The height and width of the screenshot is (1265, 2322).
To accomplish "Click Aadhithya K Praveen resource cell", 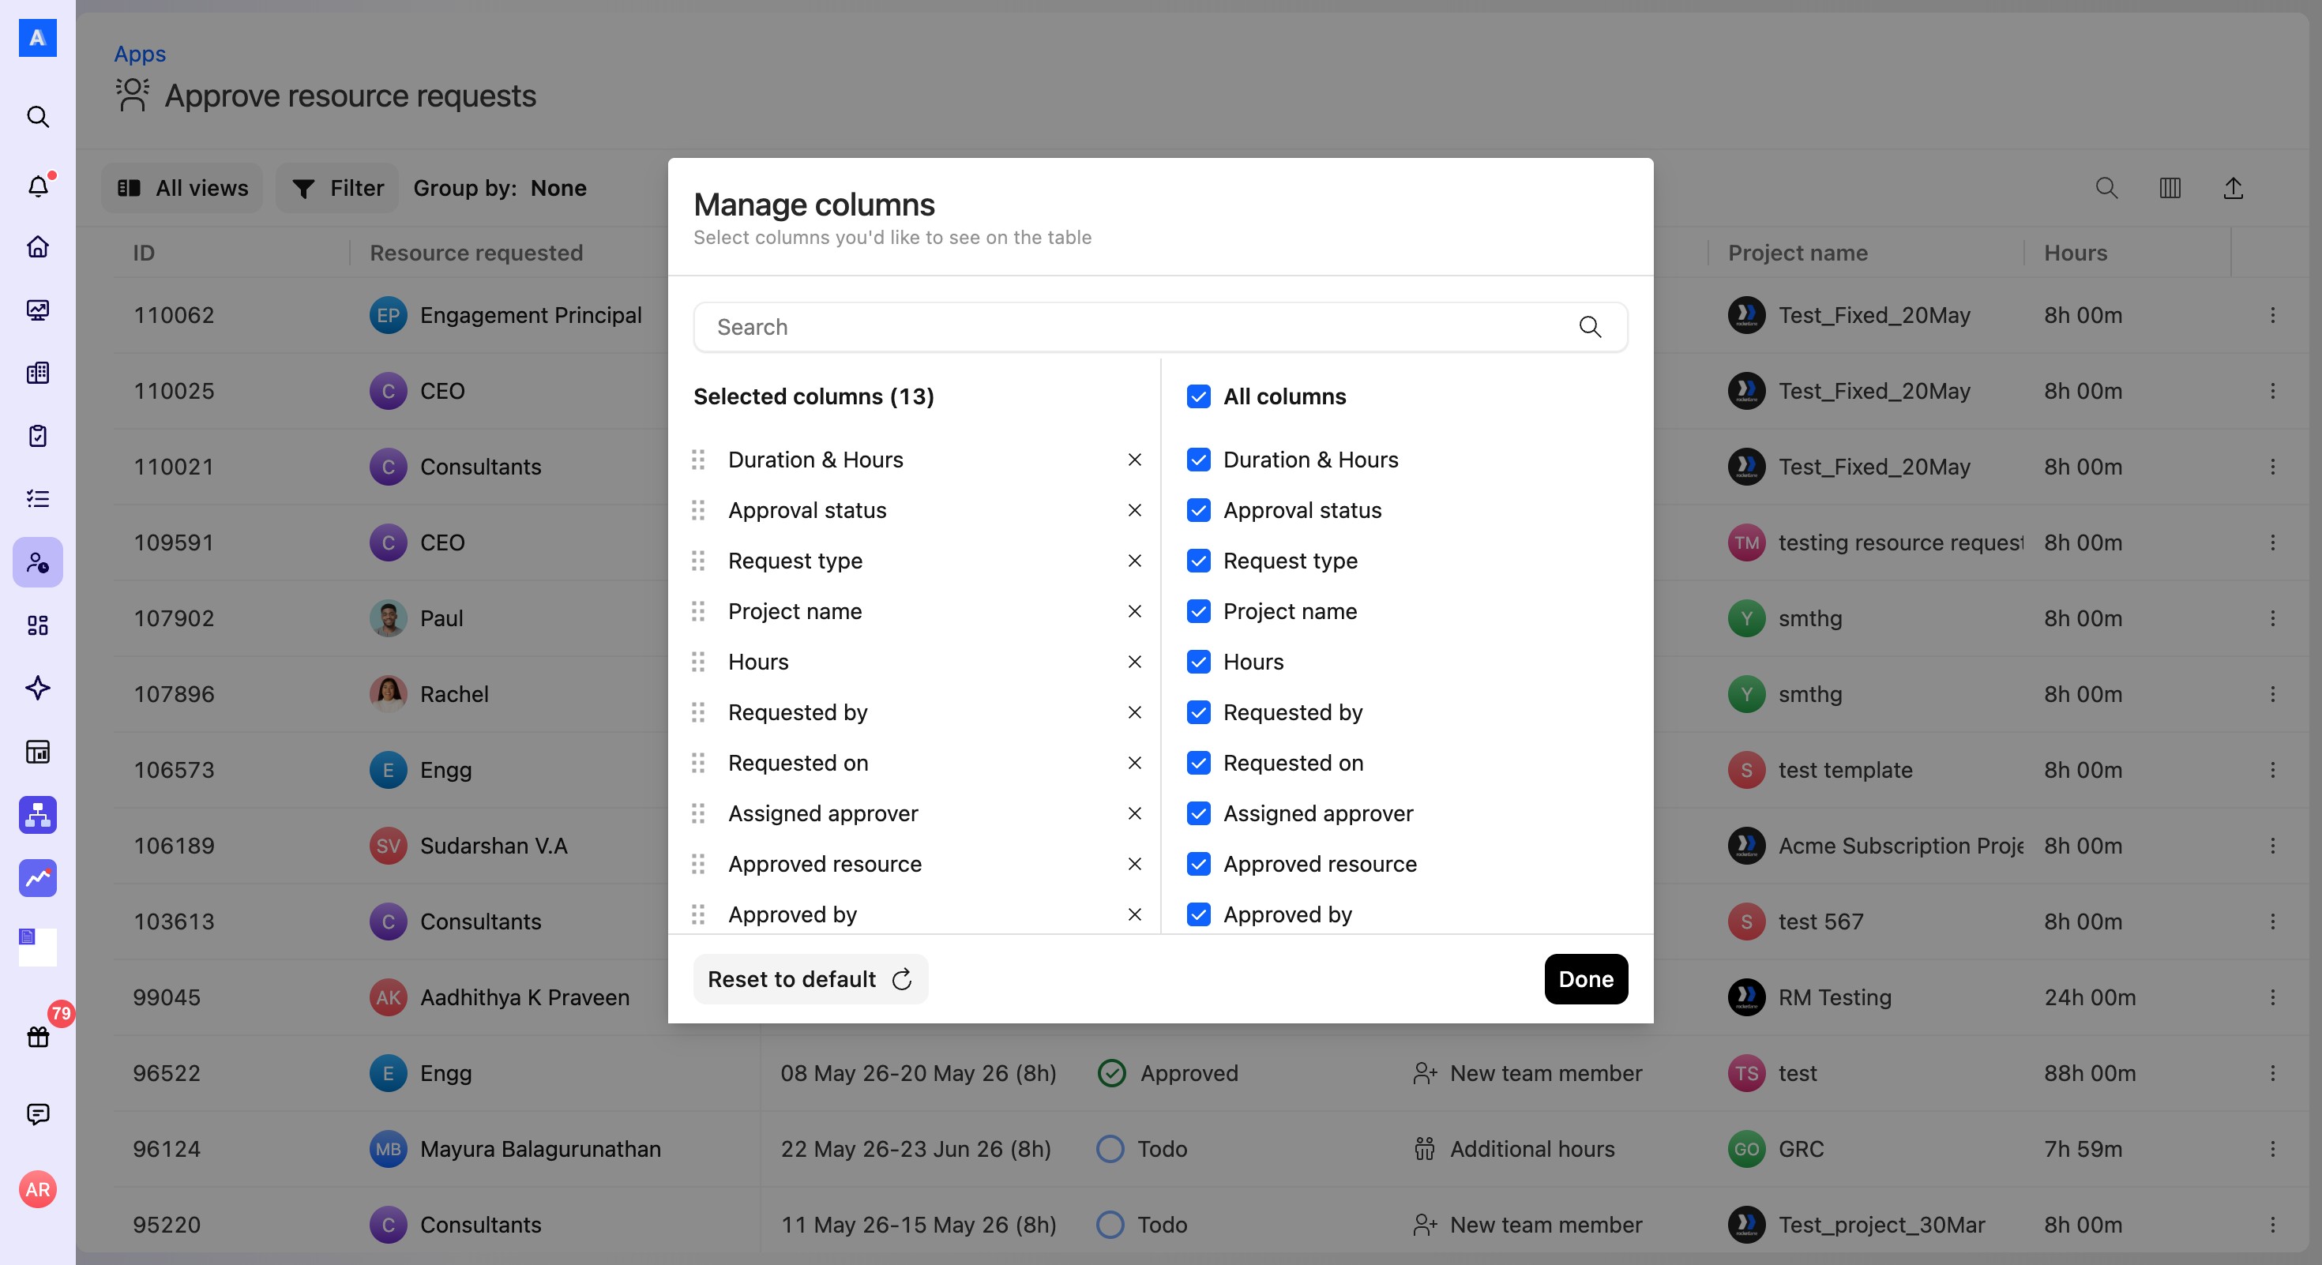I will [499, 997].
